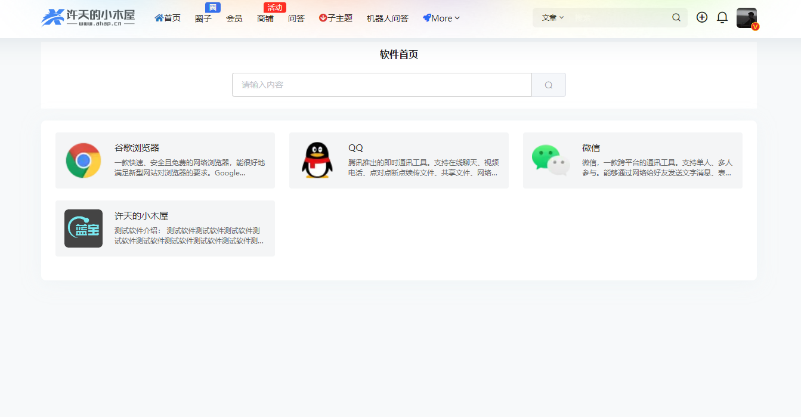This screenshot has width=801, height=417.
Task: Open the 商铺 shop menu item
Action: coord(265,18)
